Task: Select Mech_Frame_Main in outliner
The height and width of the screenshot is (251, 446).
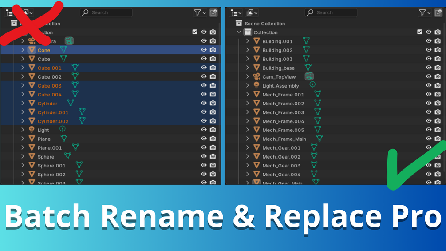Action: tap(284, 139)
